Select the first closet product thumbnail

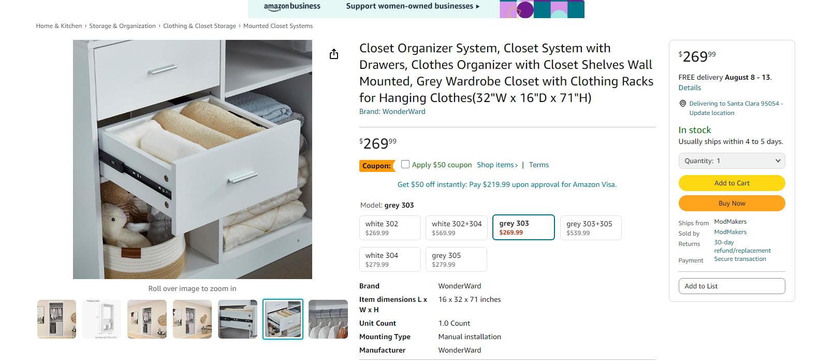click(x=56, y=319)
